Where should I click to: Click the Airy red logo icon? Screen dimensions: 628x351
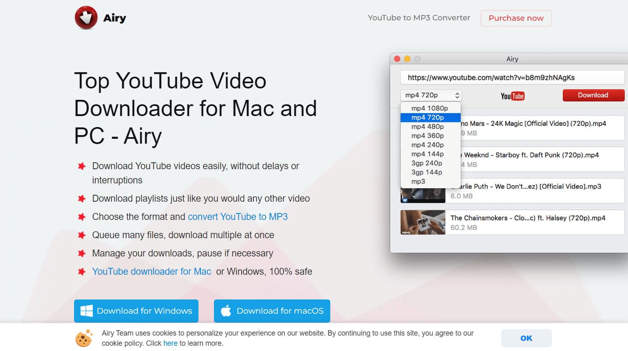point(86,18)
